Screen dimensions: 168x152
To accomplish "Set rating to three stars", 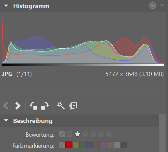I will click(x=93, y=134).
